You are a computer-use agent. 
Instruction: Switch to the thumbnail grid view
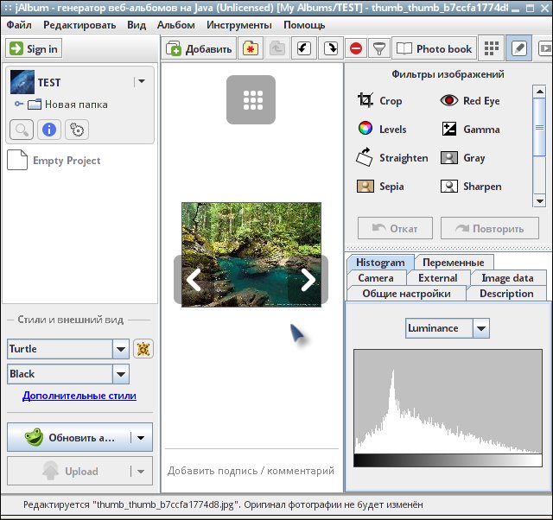pos(492,48)
